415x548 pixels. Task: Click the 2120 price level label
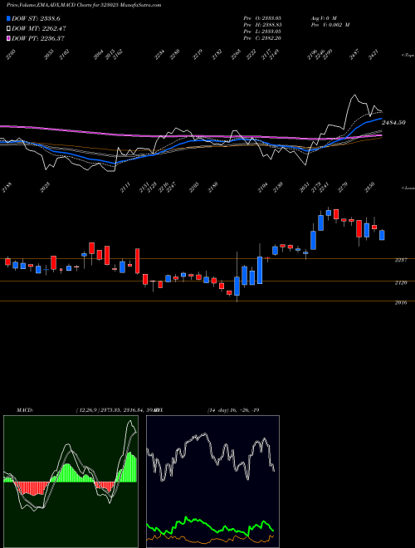[x=401, y=282]
